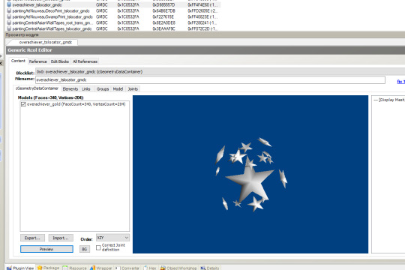Enable the Correct Joint definition checkbox

click(x=98, y=247)
